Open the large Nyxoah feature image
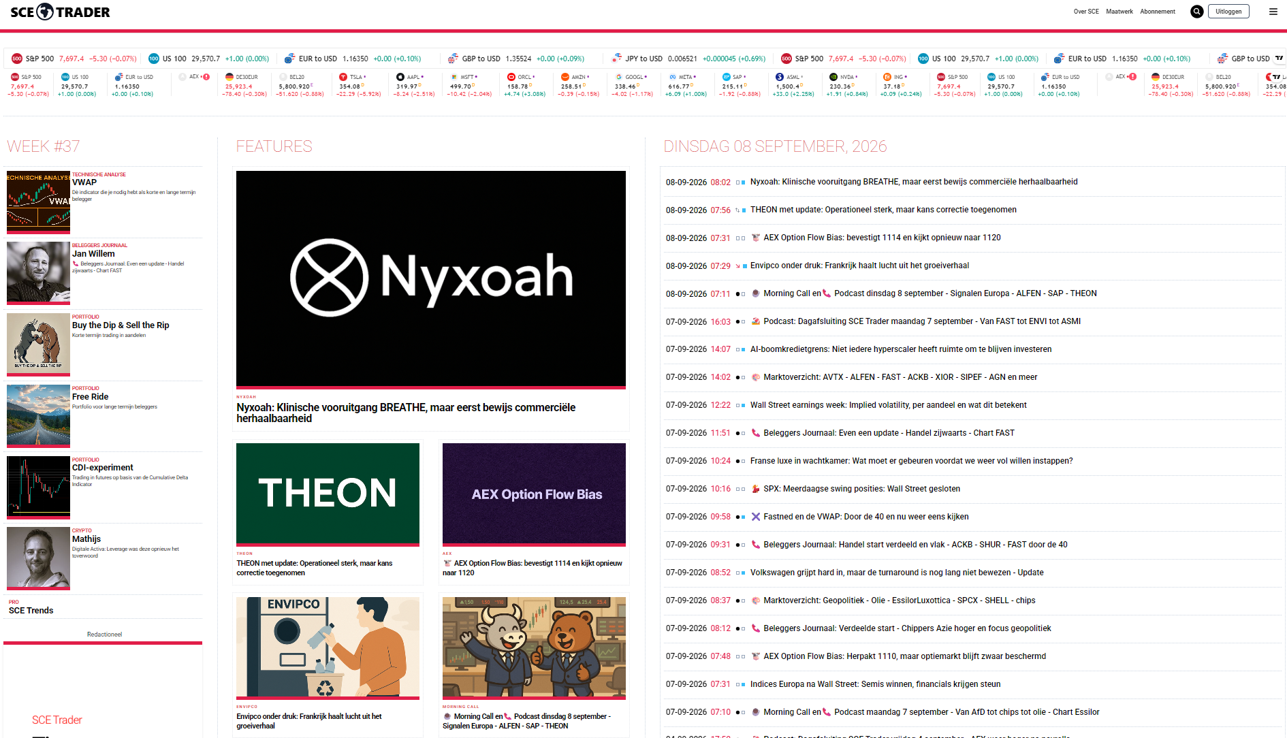Screen dimensions: 1287x738 (x=431, y=278)
